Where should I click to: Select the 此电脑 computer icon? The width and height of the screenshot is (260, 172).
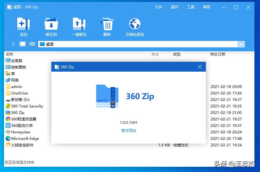(x=8, y=61)
